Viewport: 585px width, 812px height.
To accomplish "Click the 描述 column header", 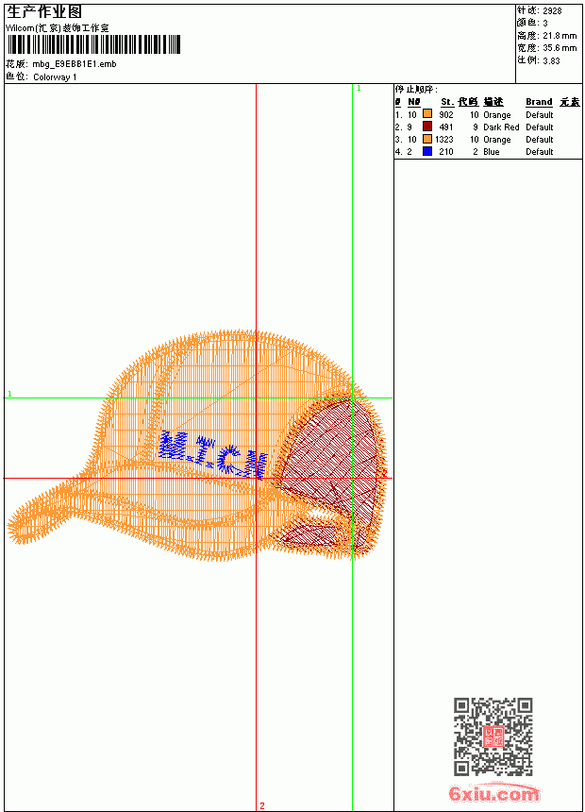I will point(493,102).
